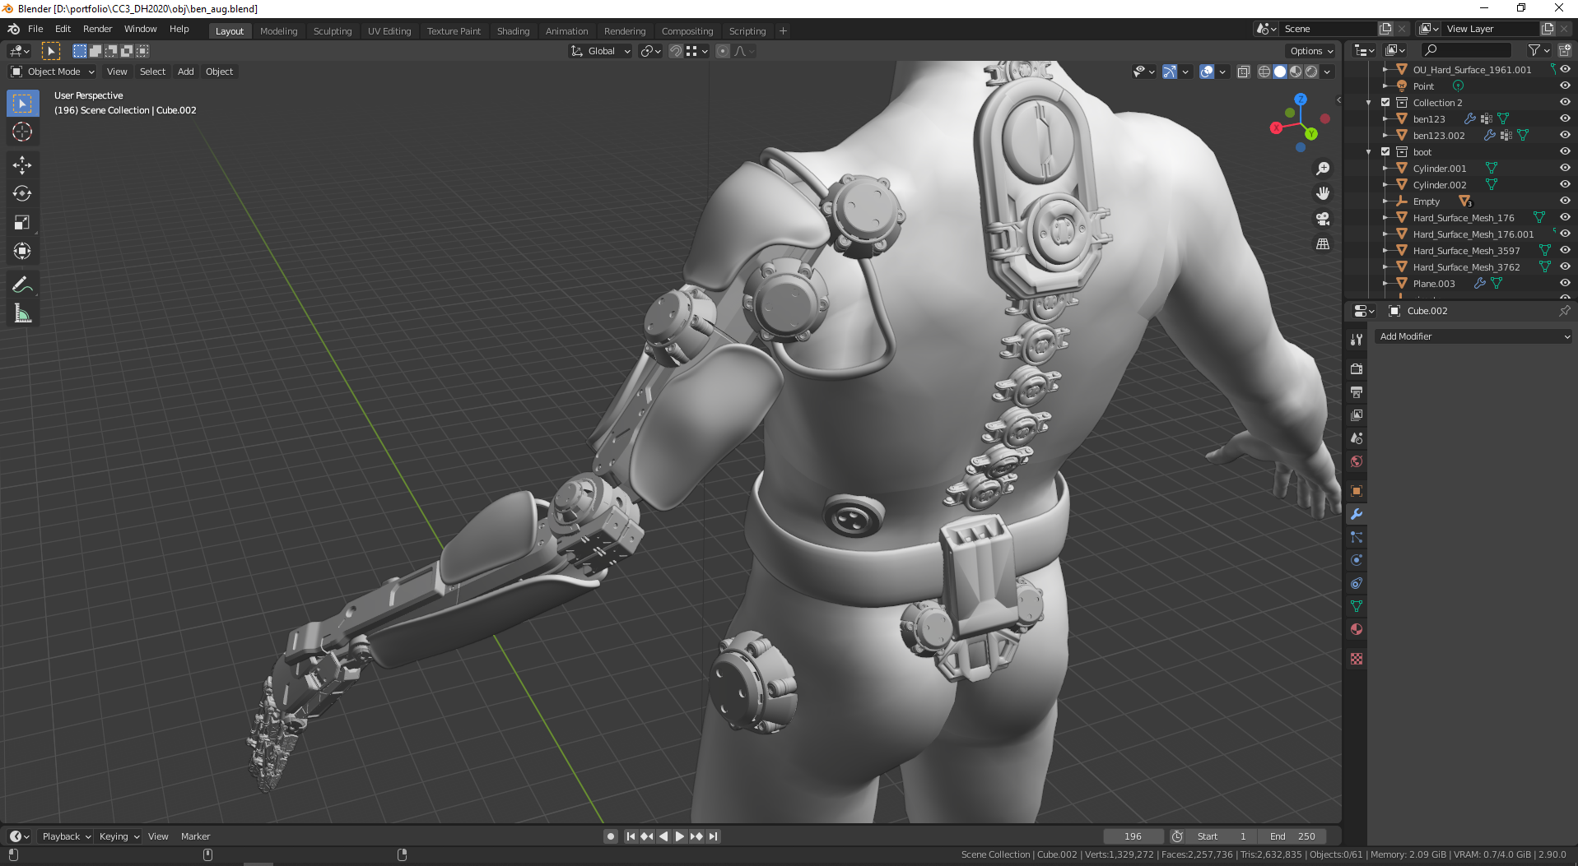
Task: Select the Select Box tool
Action: (22, 104)
